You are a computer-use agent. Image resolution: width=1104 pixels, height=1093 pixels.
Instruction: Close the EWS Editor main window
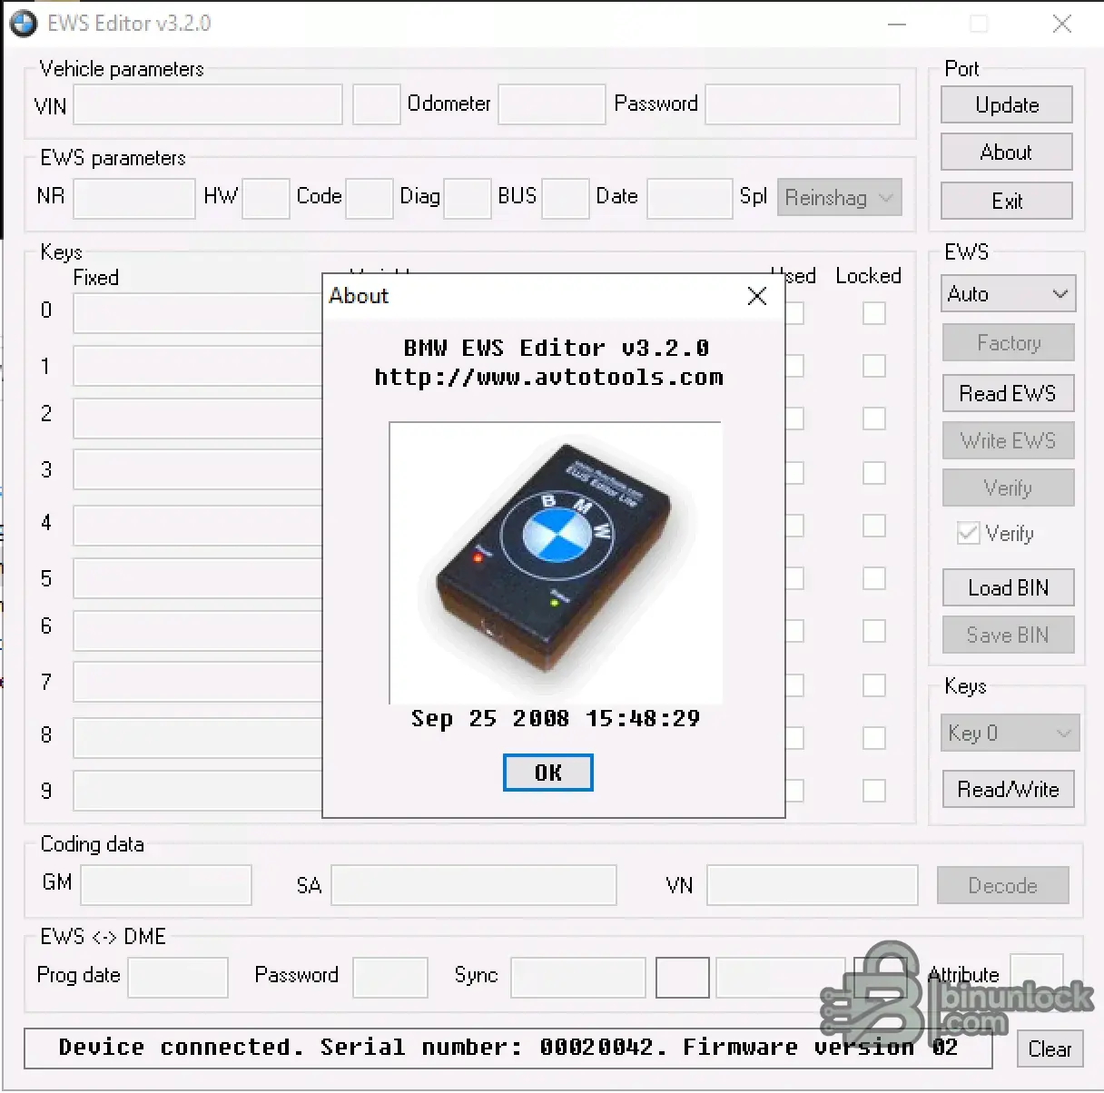point(1061,24)
